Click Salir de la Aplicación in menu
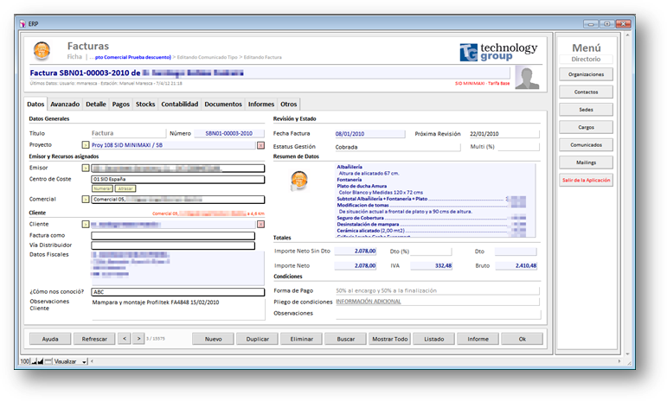667x401 pixels. coord(586,180)
